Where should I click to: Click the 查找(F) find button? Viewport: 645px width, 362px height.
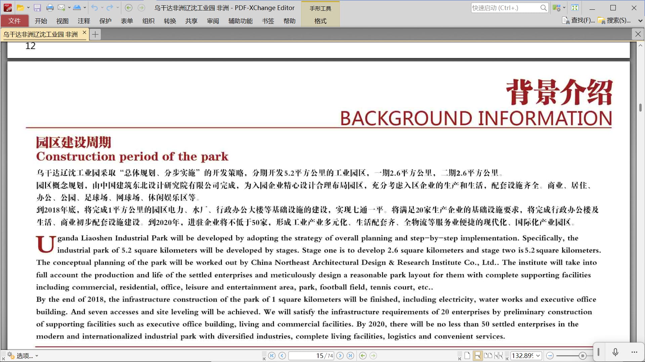tap(578, 20)
